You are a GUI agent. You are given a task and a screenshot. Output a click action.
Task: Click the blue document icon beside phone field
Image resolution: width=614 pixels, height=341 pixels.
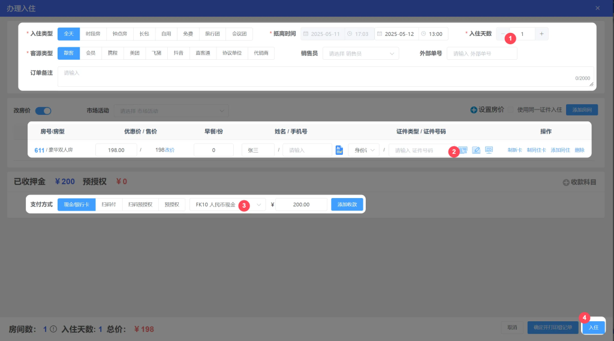coord(339,150)
